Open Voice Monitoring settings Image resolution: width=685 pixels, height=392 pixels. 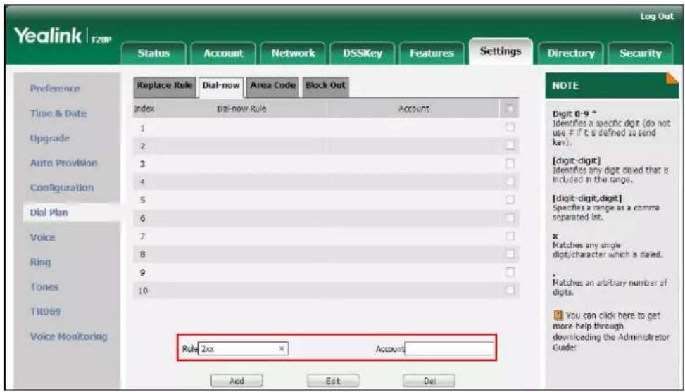(68, 336)
